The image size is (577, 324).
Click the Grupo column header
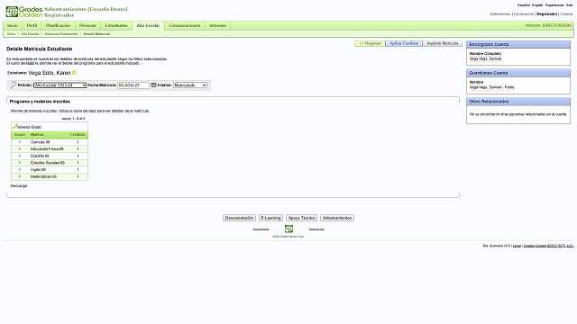[x=20, y=135]
